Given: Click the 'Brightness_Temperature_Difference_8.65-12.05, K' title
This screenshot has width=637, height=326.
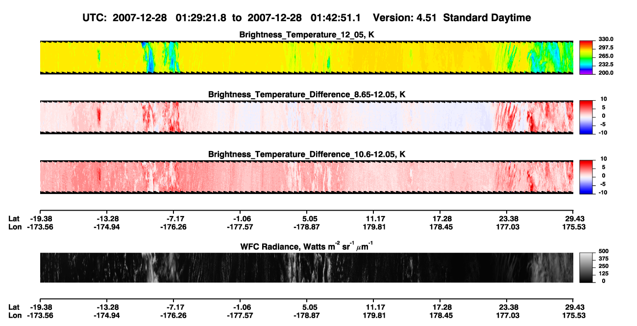Looking at the screenshot, I should 307,94.
